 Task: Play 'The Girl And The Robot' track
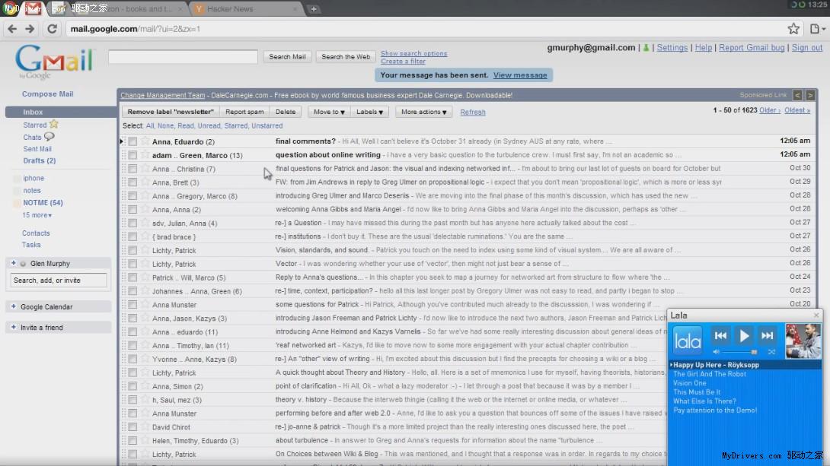coord(710,374)
